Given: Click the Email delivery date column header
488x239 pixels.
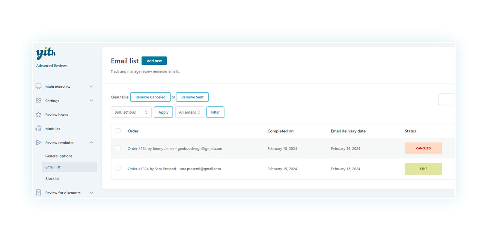Looking at the screenshot, I should point(349,131).
